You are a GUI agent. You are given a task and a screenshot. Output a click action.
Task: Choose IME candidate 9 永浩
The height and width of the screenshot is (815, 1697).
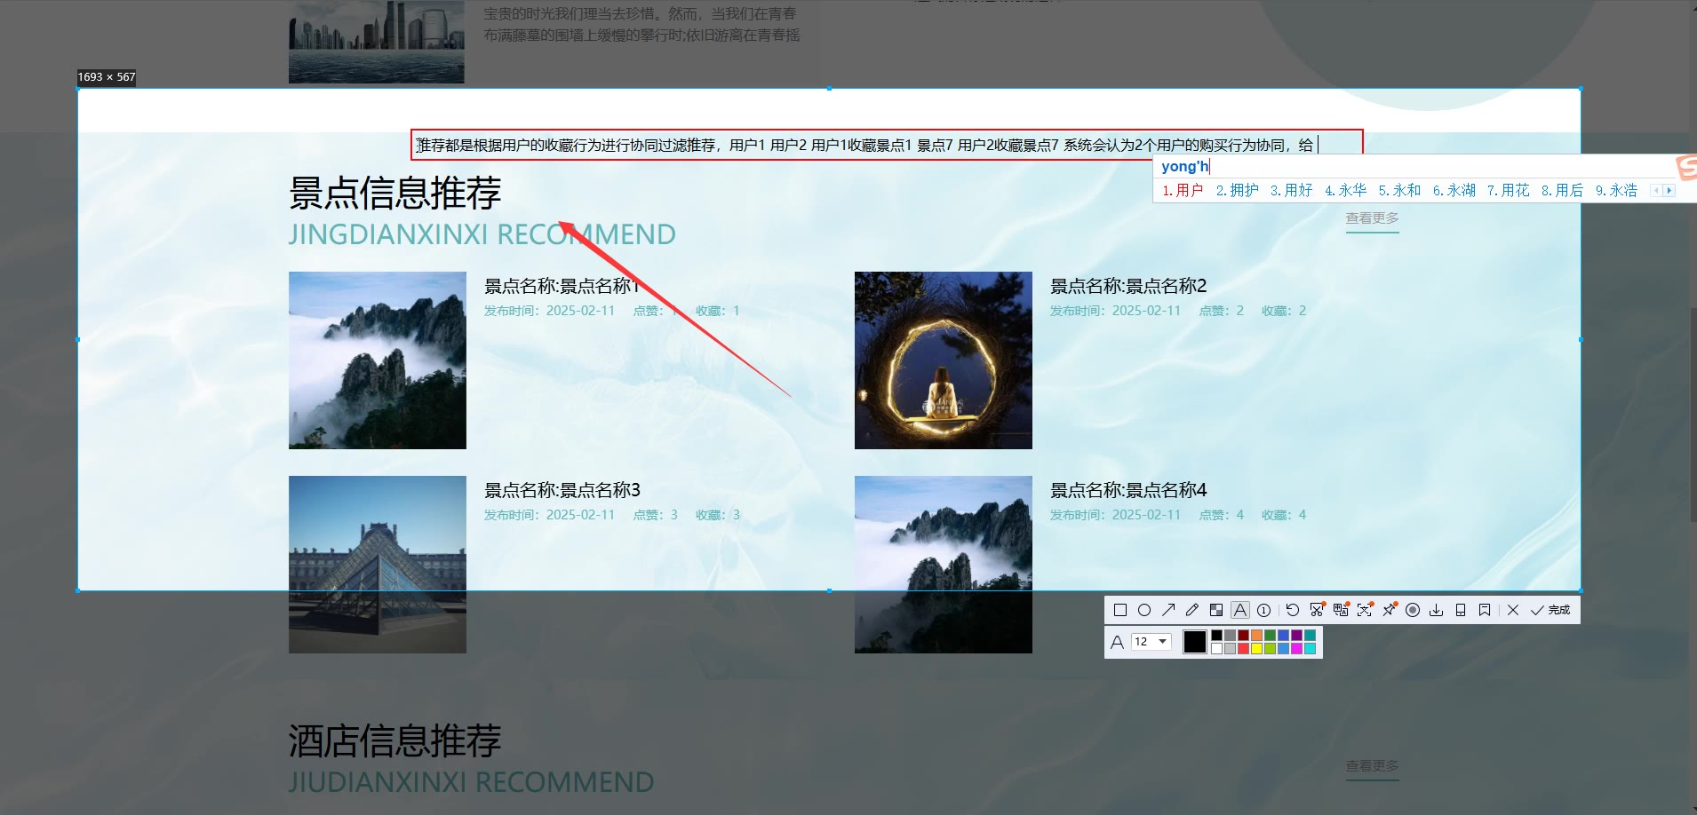[x=1617, y=190]
